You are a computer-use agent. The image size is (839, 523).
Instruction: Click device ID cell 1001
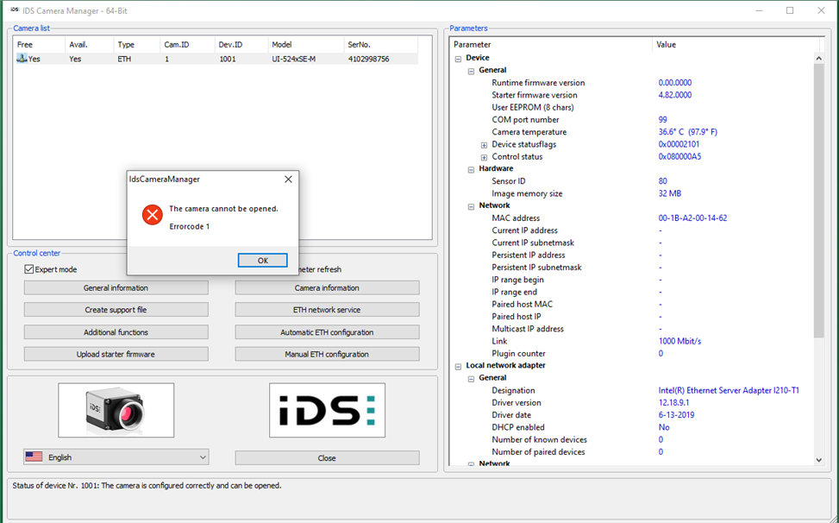[x=228, y=59]
